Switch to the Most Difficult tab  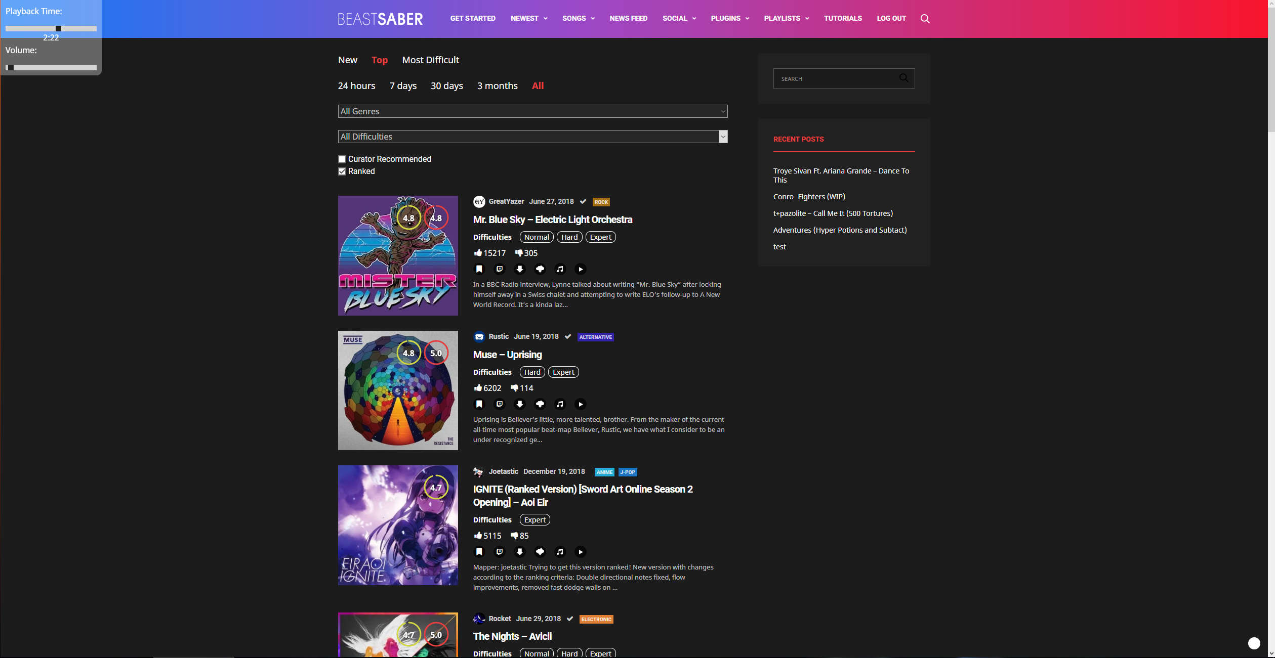click(430, 60)
